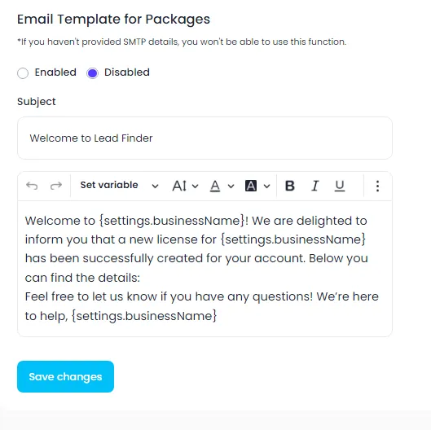Image resolution: width=431 pixels, height=430 pixels.
Task: Expand the font color chevron
Action: 231,186
